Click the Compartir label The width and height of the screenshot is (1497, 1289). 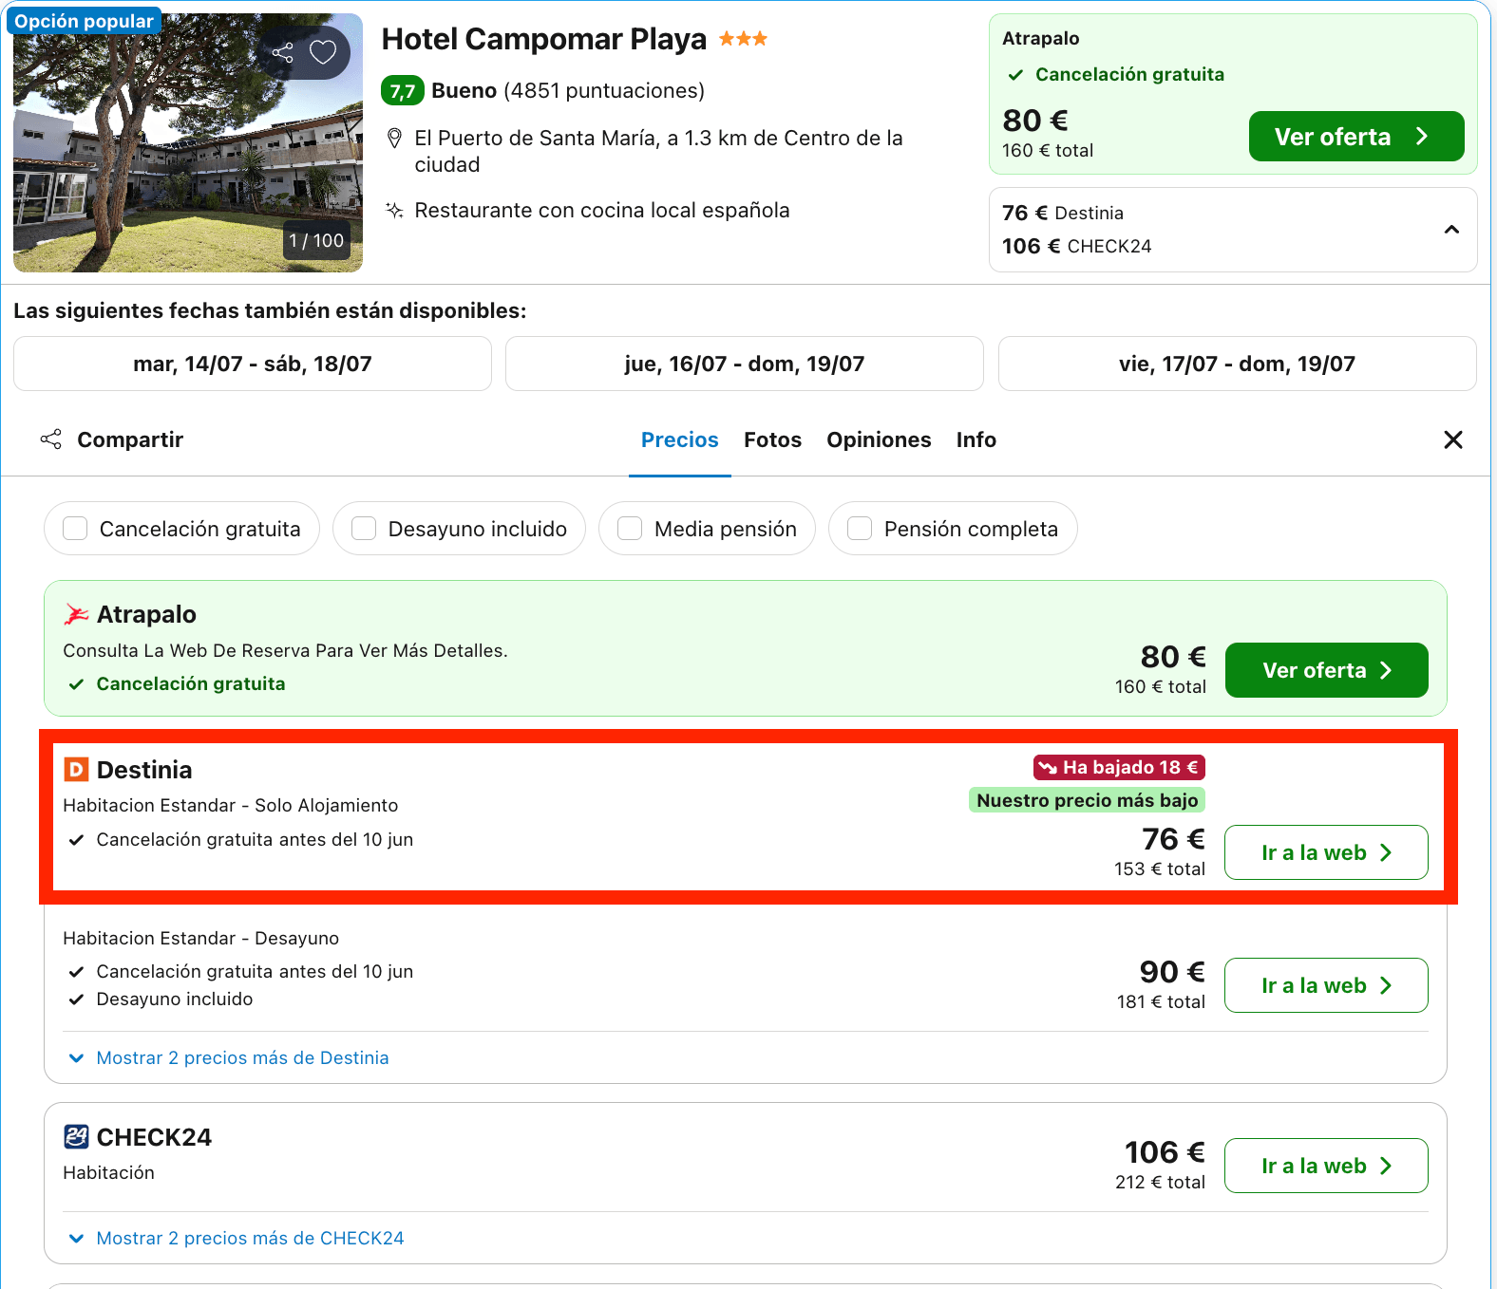[x=130, y=439]
